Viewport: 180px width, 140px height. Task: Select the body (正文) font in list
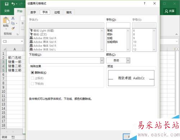pyautogui.click(x=39, y=34)
